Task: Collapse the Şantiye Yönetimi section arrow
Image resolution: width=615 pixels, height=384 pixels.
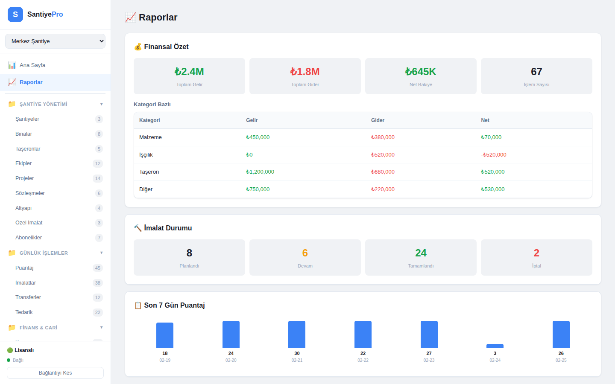Action: (101, 104)
